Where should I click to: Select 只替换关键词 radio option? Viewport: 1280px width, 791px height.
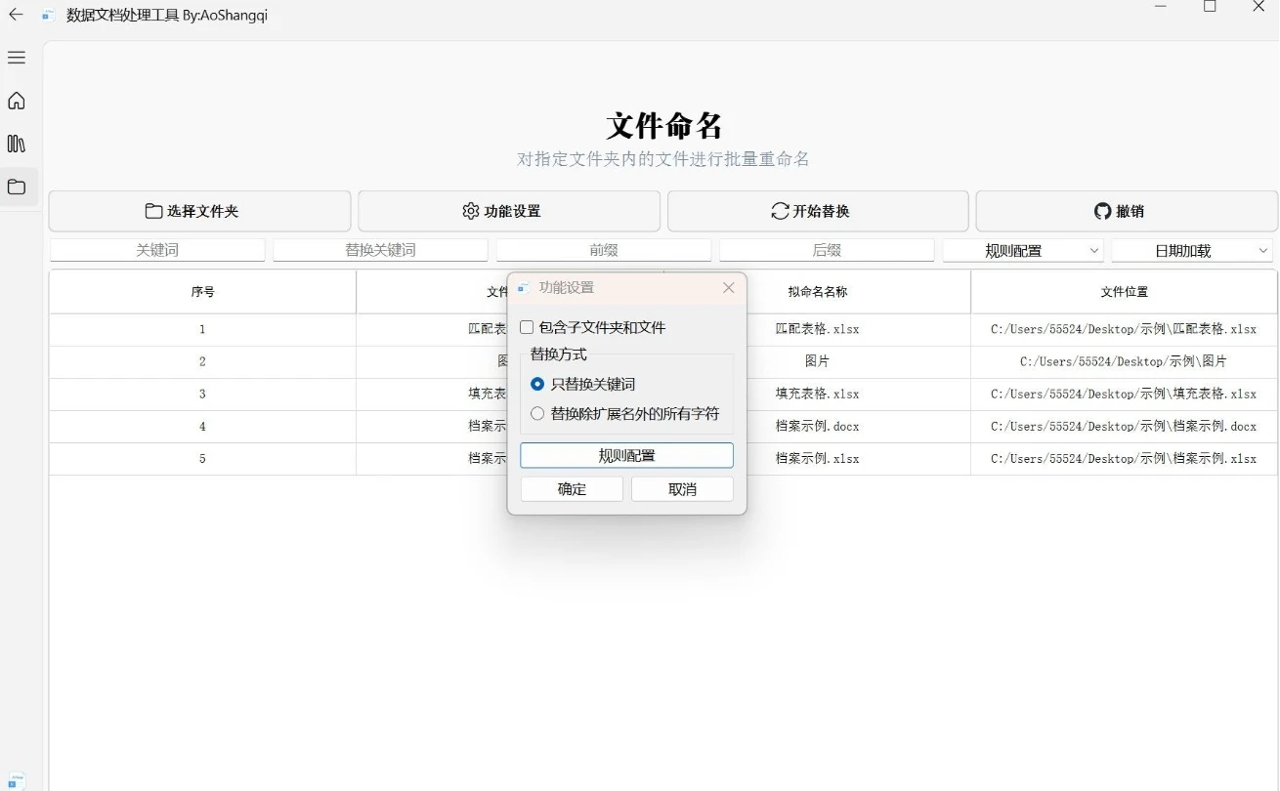pos(537,385)
